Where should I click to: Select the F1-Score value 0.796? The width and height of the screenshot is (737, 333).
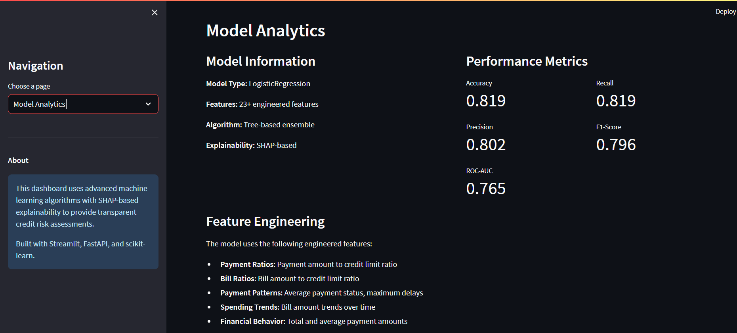coord(616,145)
